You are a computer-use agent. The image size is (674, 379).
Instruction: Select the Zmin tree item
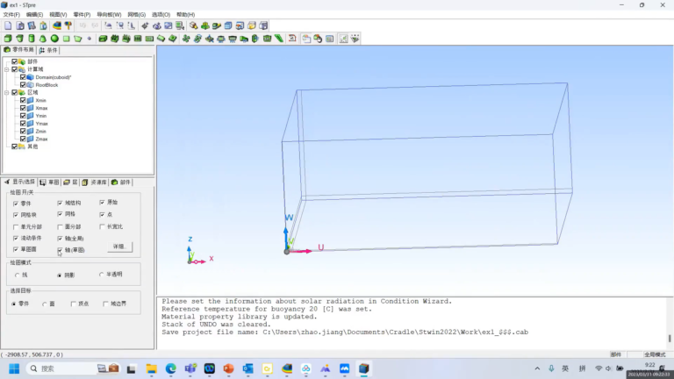click(41, 132)
